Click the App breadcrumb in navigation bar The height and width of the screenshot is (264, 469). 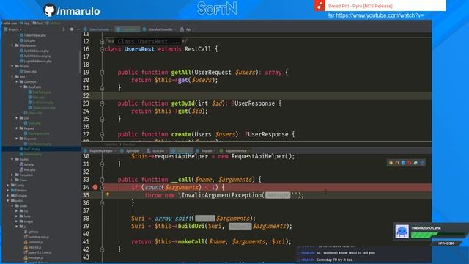24,23
